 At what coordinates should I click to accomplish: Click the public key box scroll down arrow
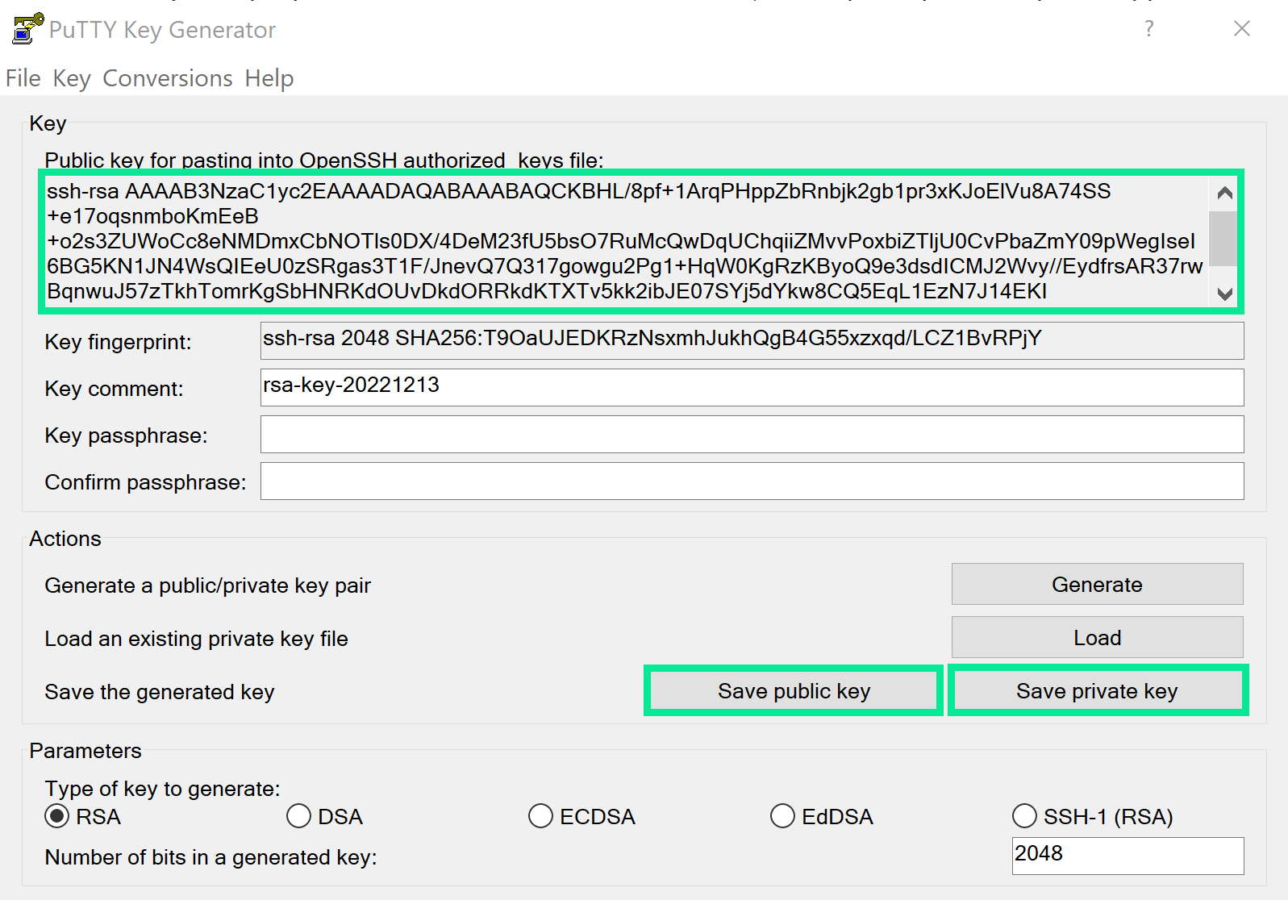(x=1224, y=294)
